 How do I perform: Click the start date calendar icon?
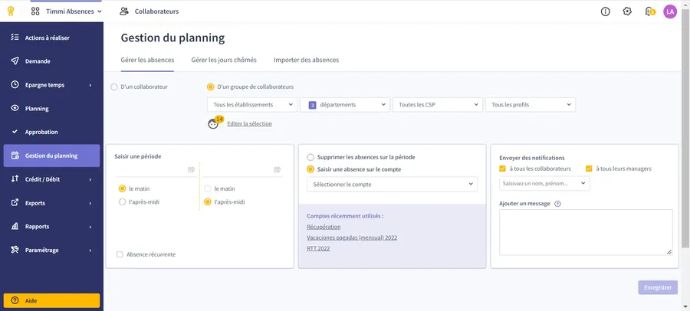191,169
